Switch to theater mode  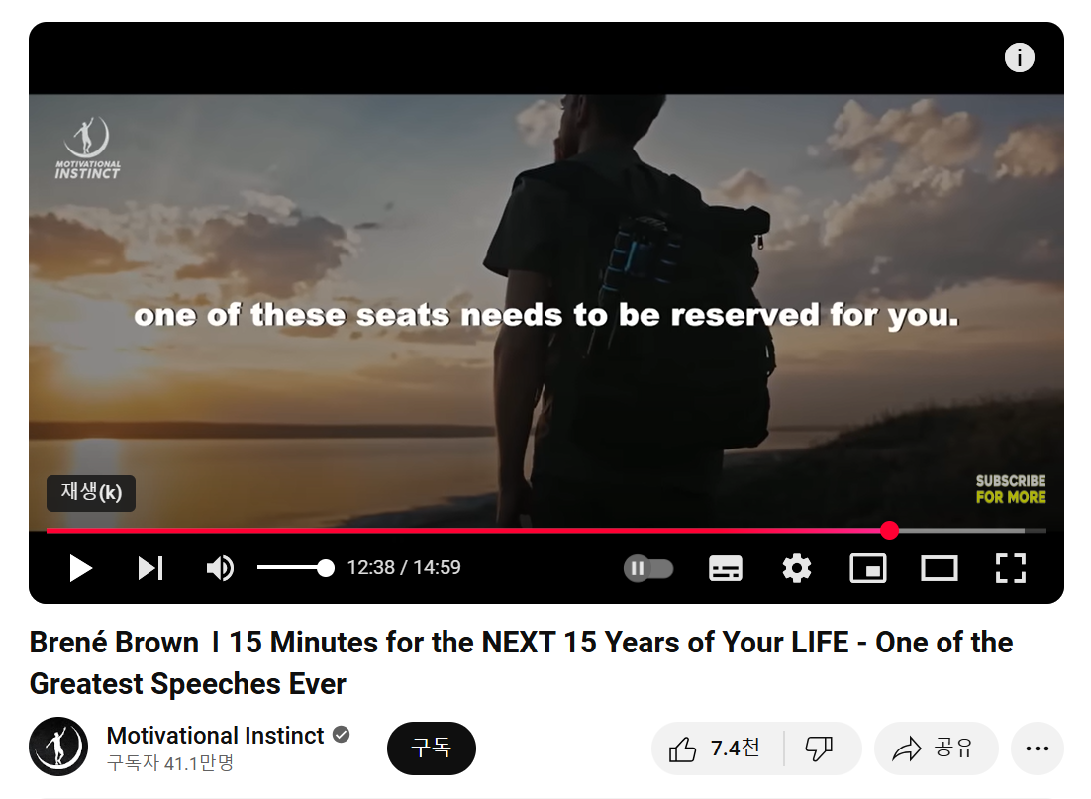(x=940, y=568)
